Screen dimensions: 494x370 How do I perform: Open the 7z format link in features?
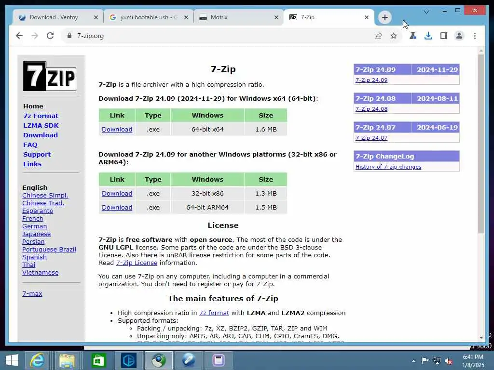point(214,313)
